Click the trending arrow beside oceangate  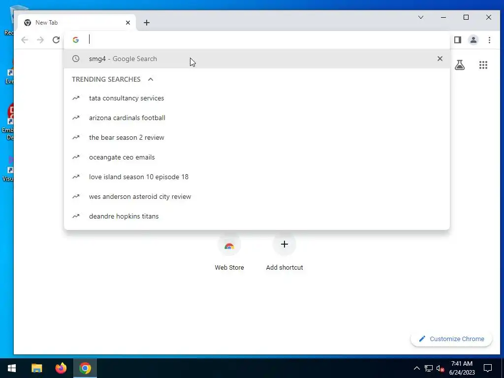(76, 157)
